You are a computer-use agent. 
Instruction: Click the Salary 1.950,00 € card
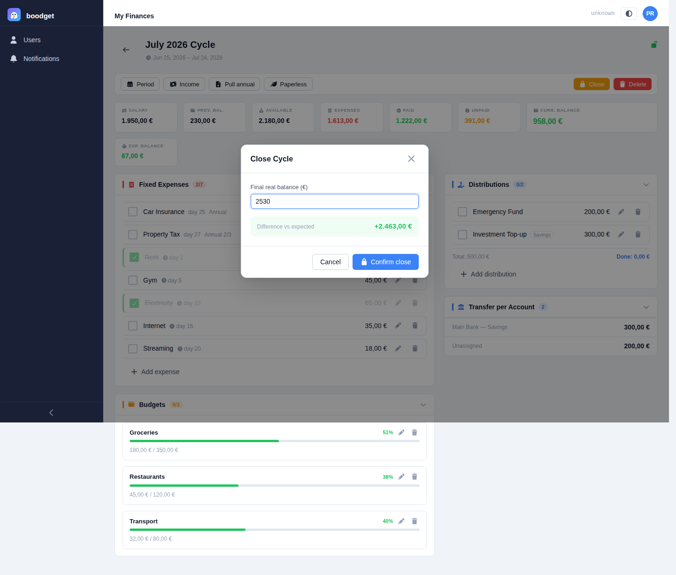(146, 117)
